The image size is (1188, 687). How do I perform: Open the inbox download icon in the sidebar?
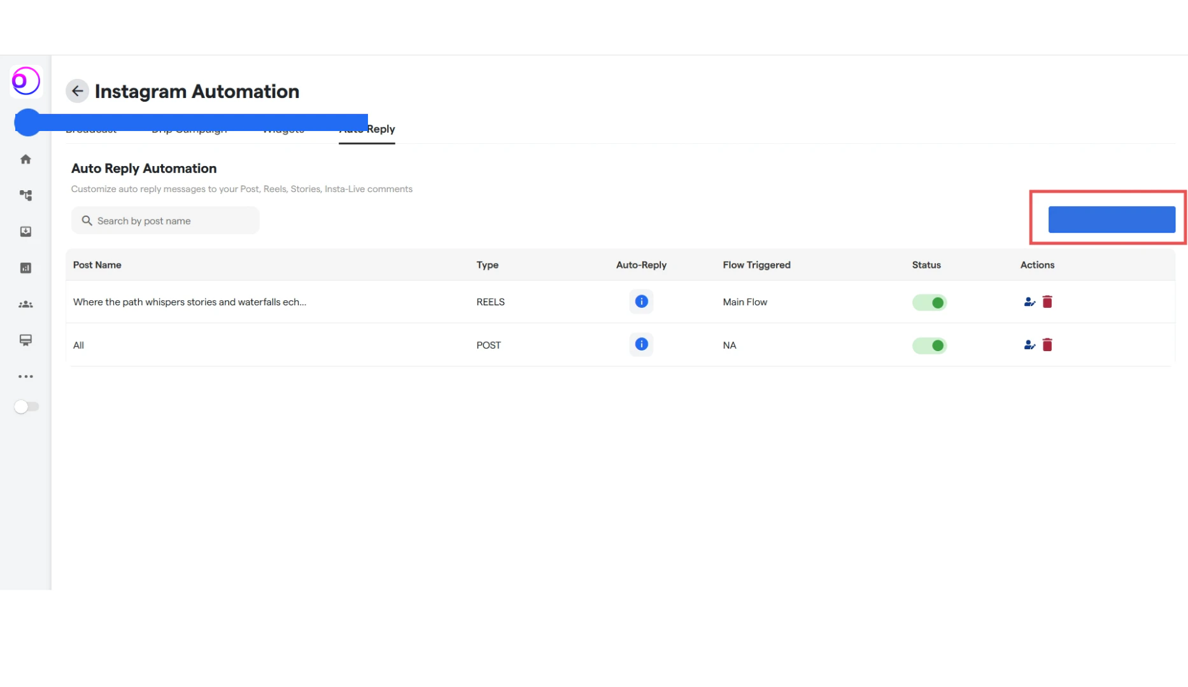pos(25,232)
